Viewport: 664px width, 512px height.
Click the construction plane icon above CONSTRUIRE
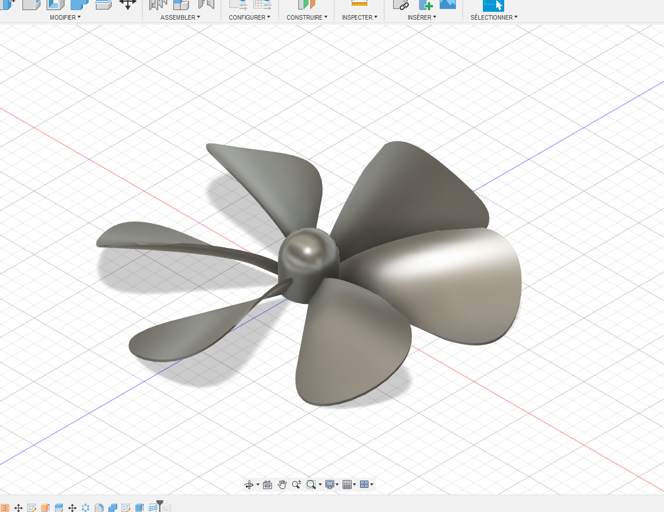coord(307,4)
